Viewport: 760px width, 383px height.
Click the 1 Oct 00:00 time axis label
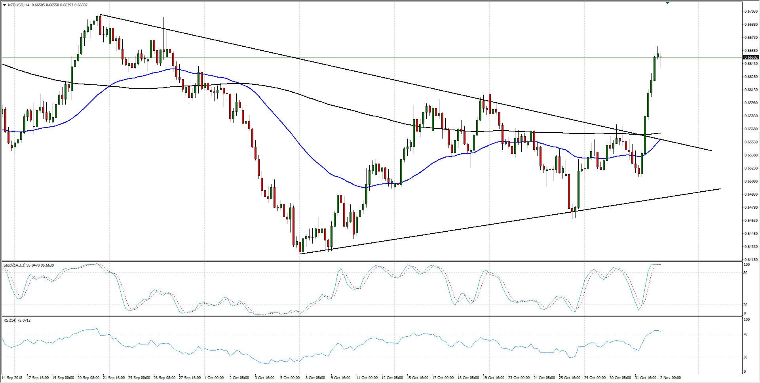[214, 377]
